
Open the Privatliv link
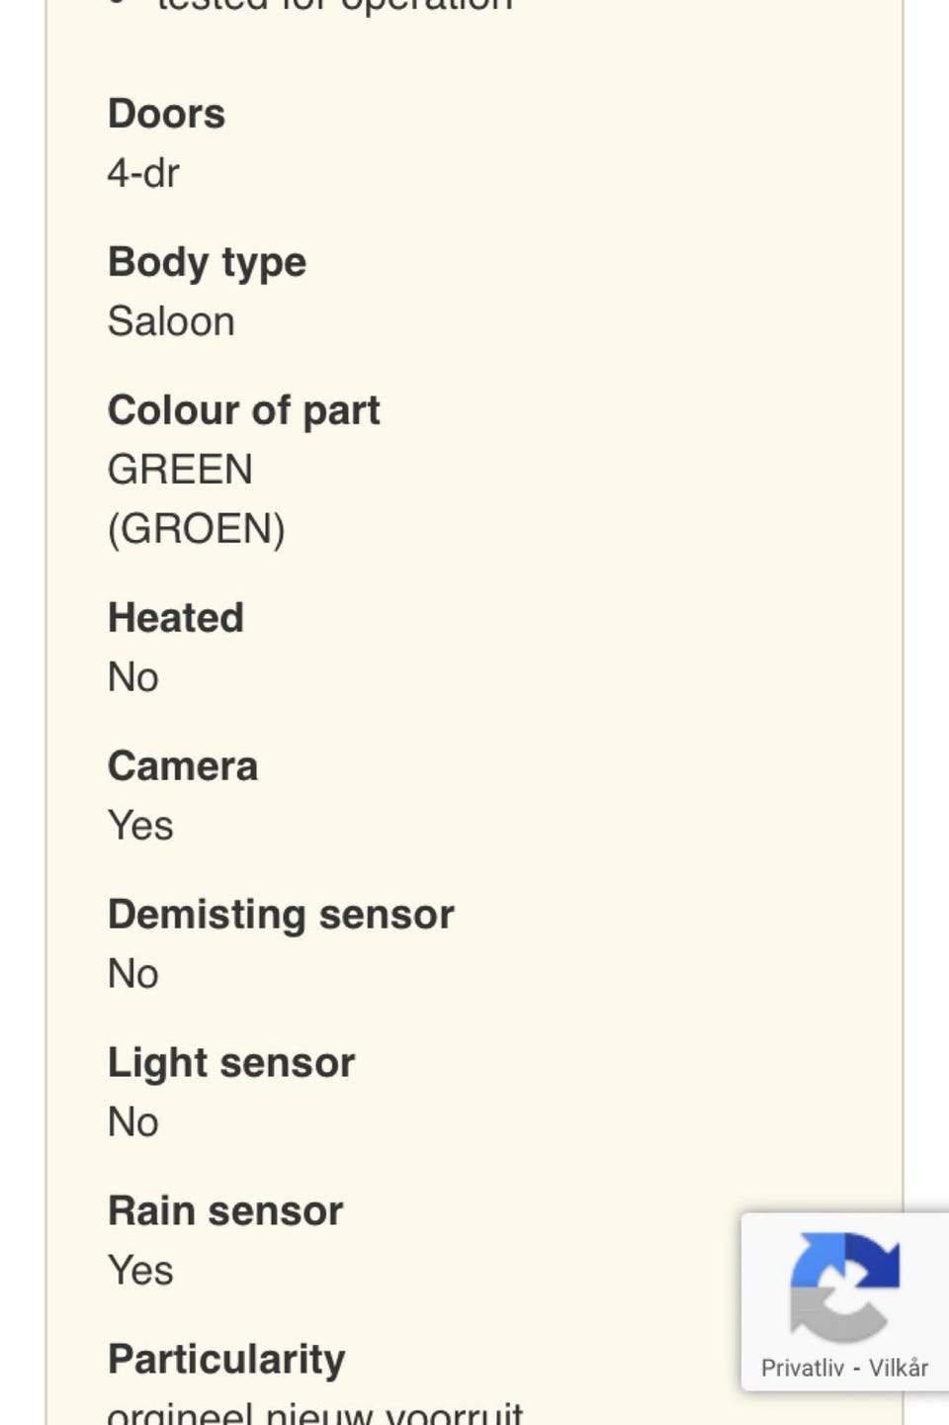pos(802,1368)
